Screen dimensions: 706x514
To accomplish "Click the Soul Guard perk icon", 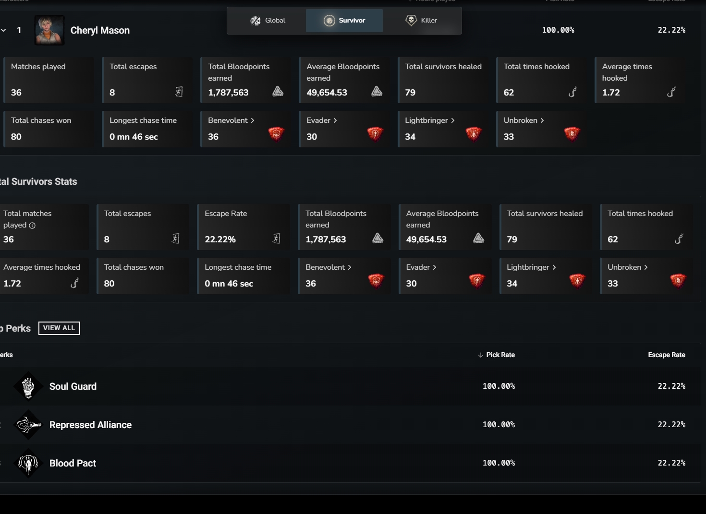I will [x=28, y=386].
